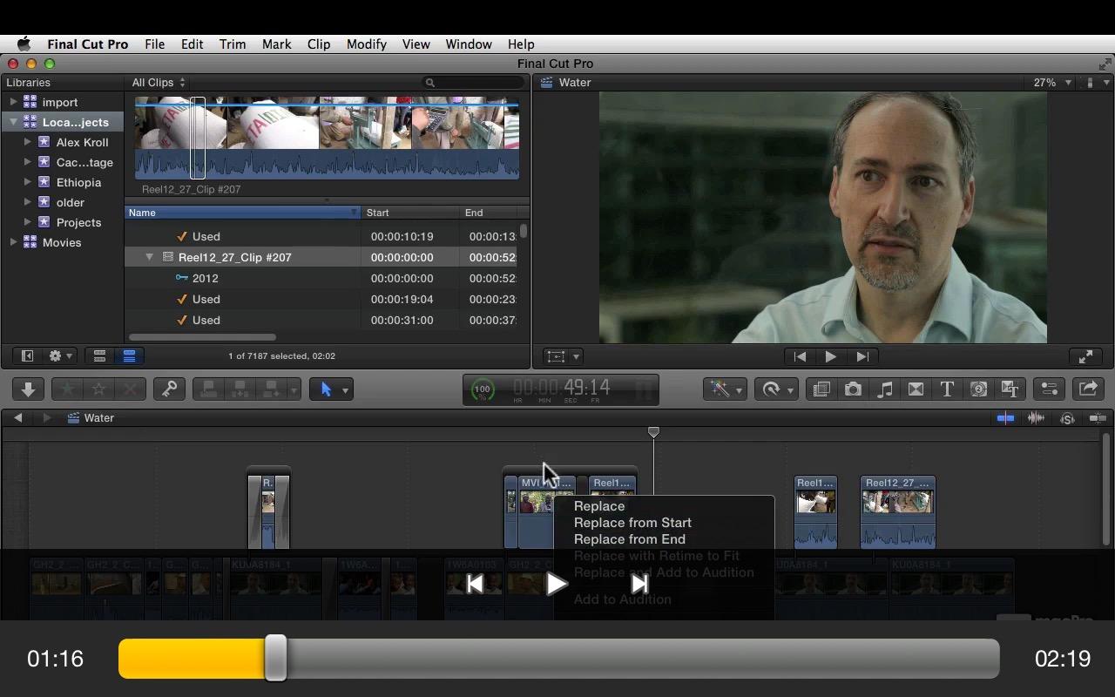1115x697 pixels.
Task: Append clip to the storyline button
Action: click(271, 389)
